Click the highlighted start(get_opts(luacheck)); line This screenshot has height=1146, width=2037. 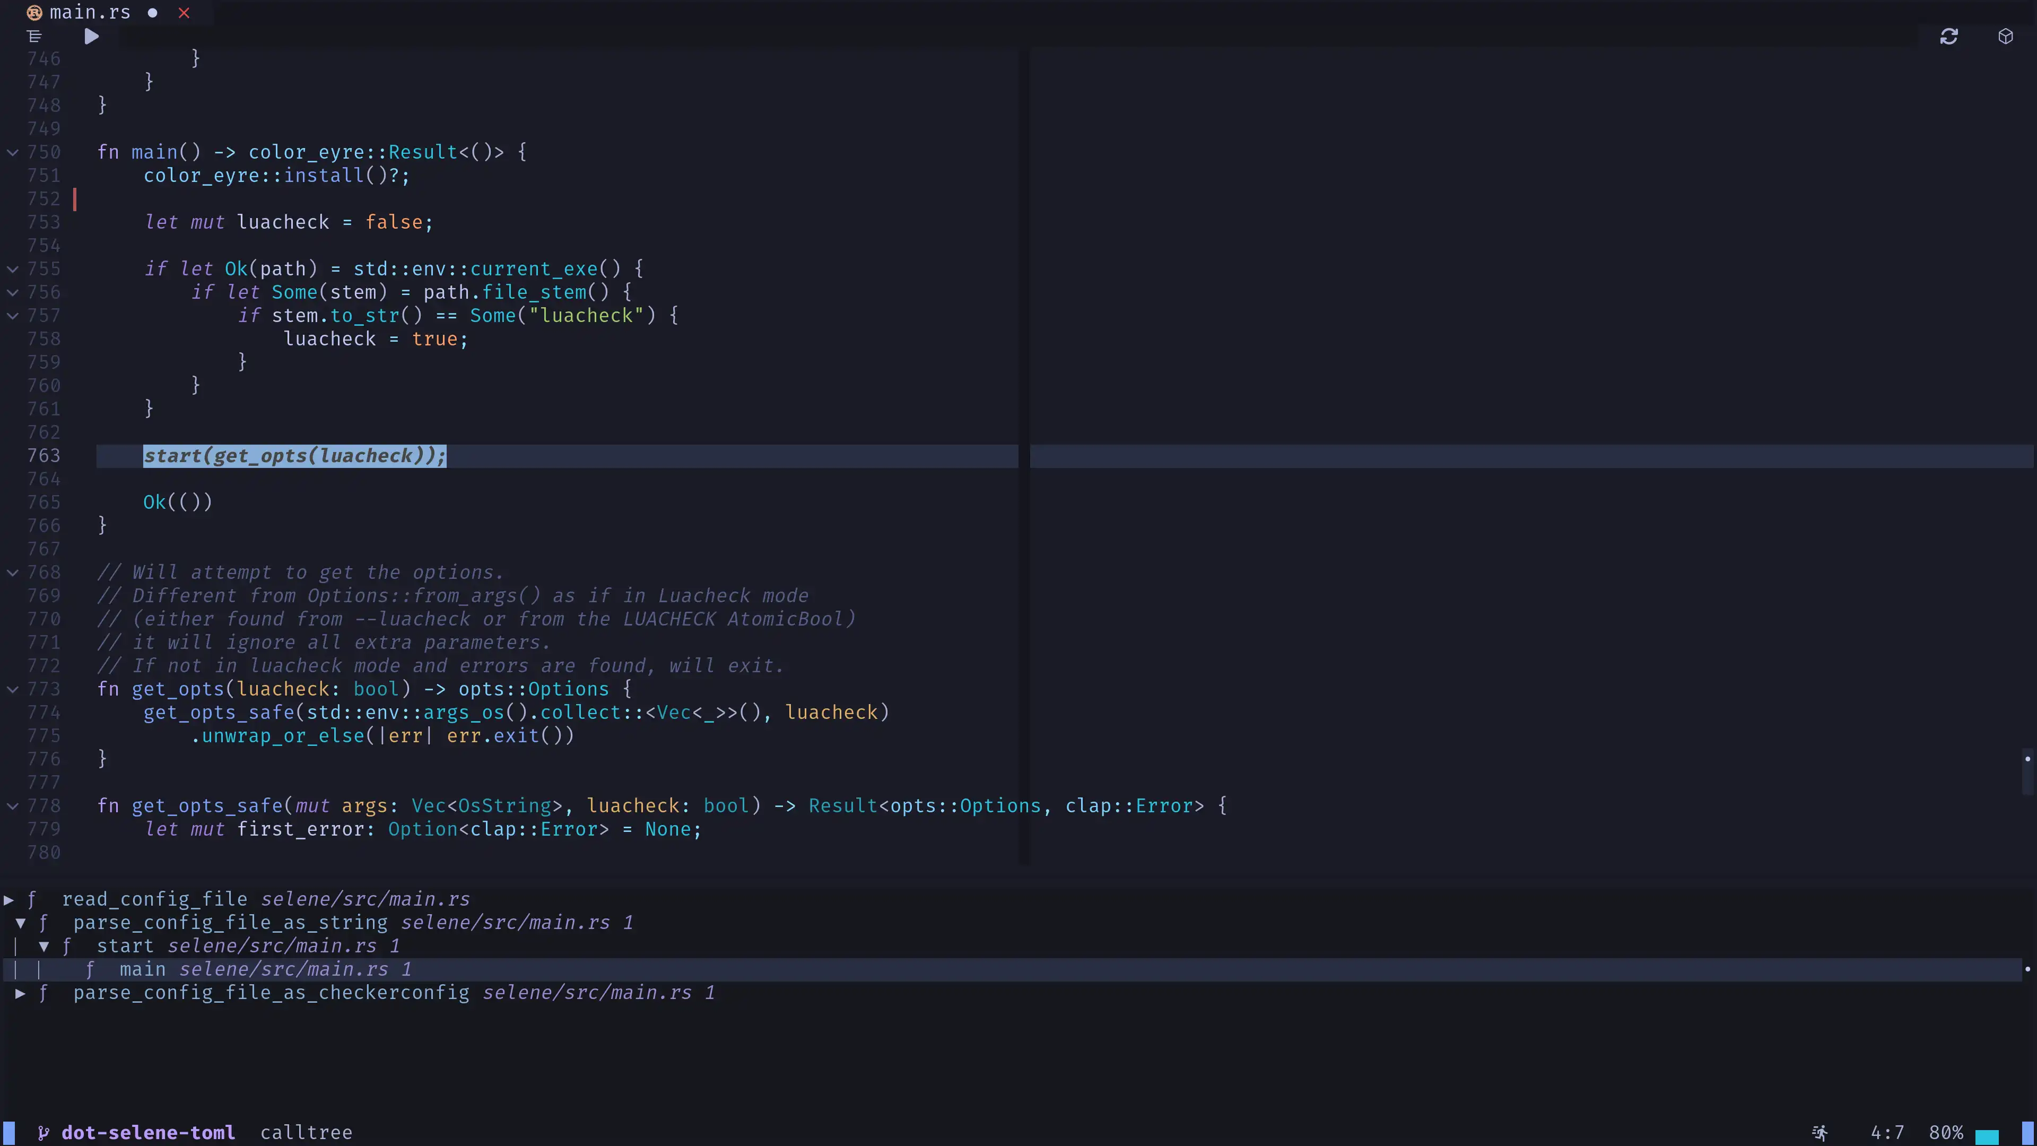coord(295,456)
